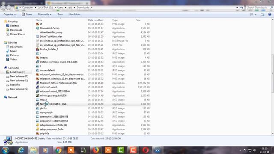Select Network in the navigation pane
This screenshot has height=154, width=274.
coord(12,97)
